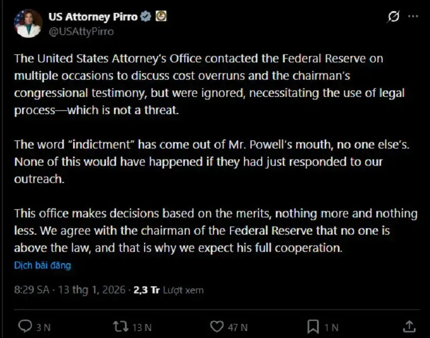Viewport: 430px width, 338px height.
Task: Open the @USAttyPirro handle link
Action: click(81, 31)
